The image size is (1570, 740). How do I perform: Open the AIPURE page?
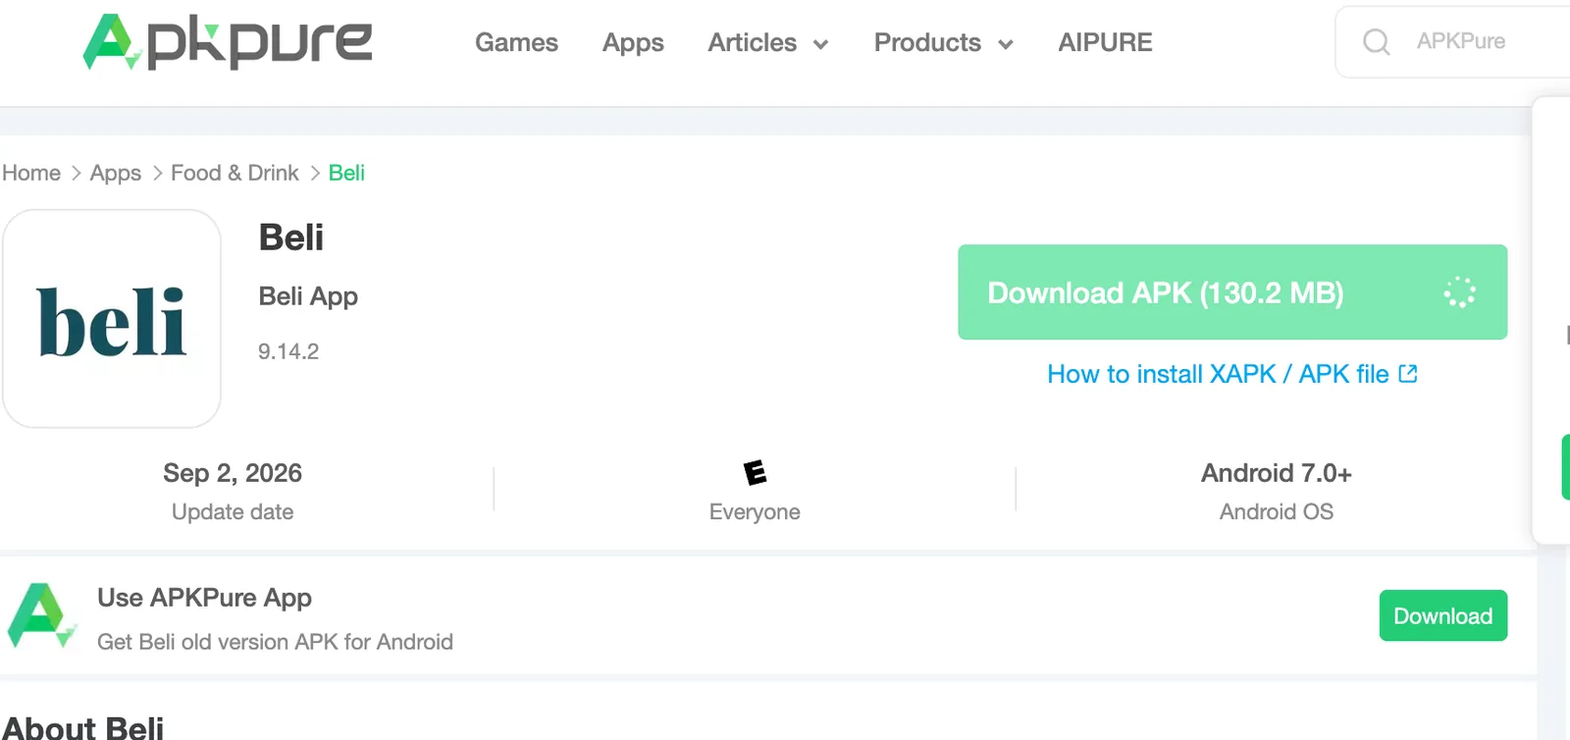click(x=1105, y=42)
